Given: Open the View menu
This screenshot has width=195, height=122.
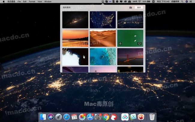Looking at the screenshot, I should [40, 2].
